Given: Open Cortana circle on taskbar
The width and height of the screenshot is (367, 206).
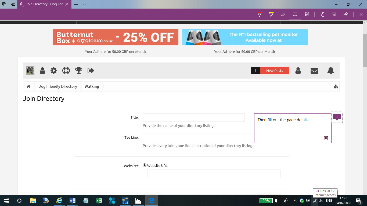Looking at the screenshot, I should 19,201.
